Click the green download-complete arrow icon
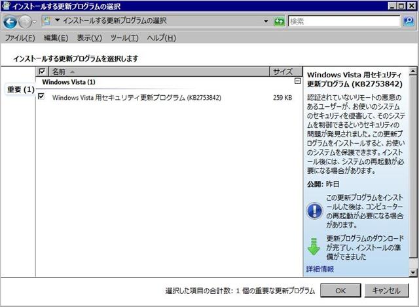The height and width of the screenshot is (307, 419). tap(314, 246)
